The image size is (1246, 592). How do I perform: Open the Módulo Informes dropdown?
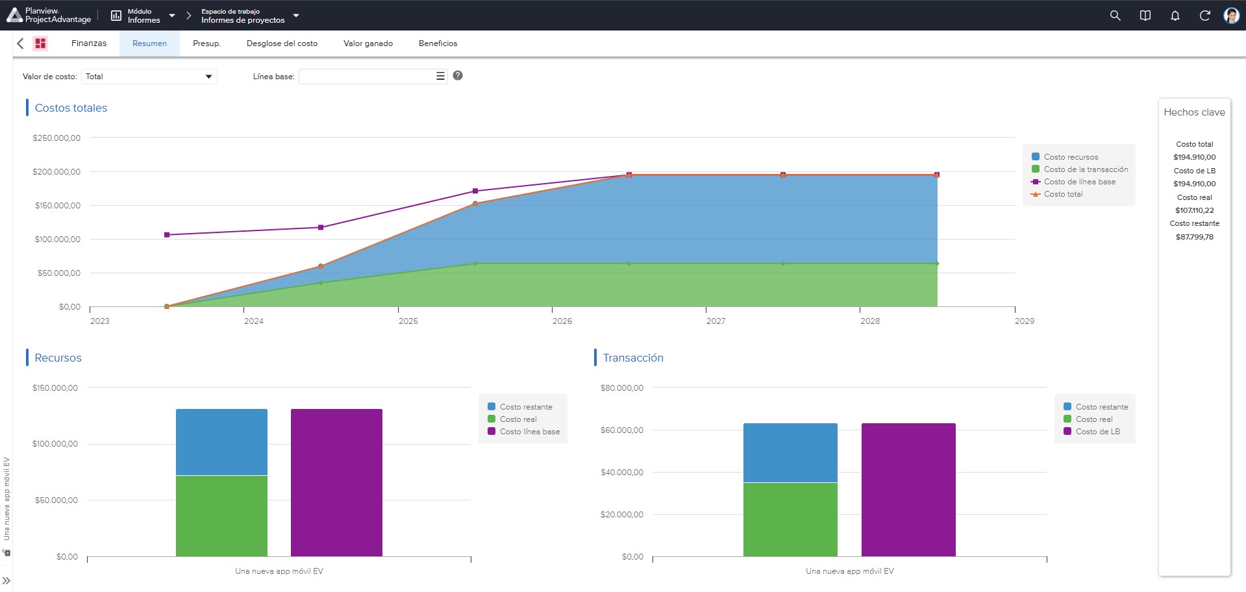[143, 16]
